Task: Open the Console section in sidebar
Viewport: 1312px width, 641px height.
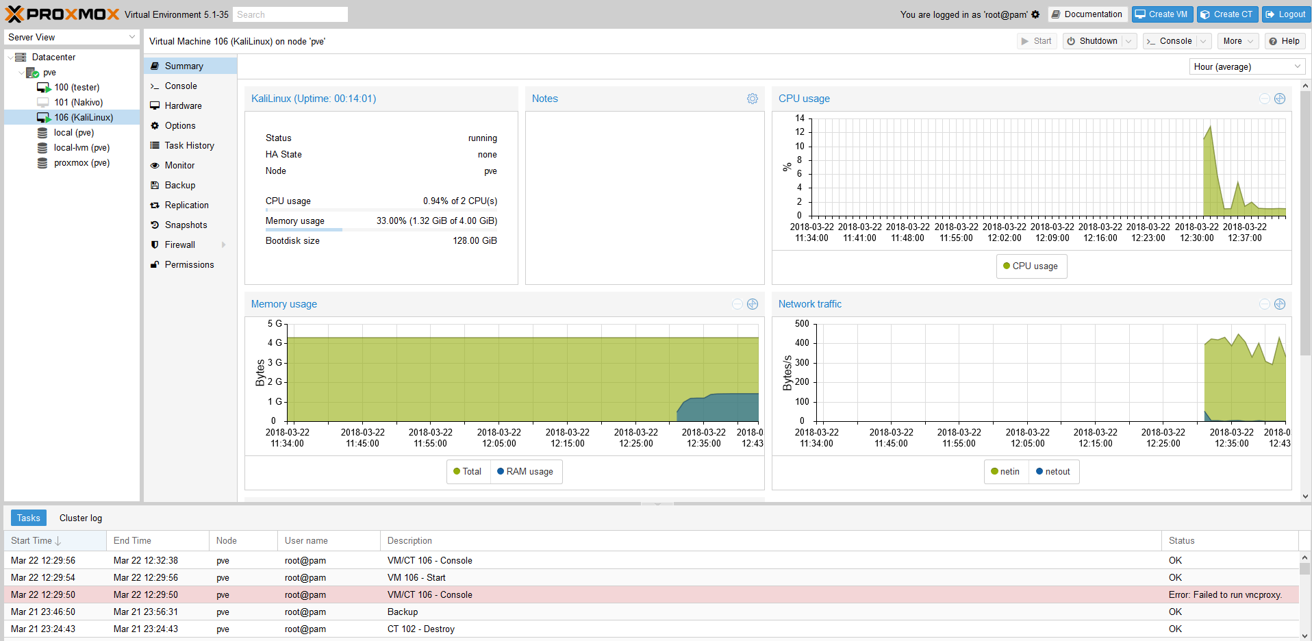Action: [190, 86]
